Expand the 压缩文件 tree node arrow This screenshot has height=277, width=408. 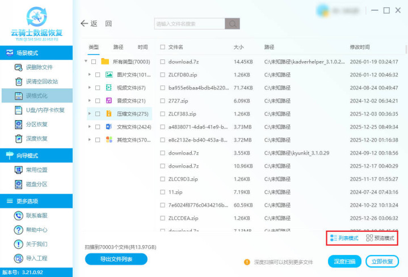90,113
